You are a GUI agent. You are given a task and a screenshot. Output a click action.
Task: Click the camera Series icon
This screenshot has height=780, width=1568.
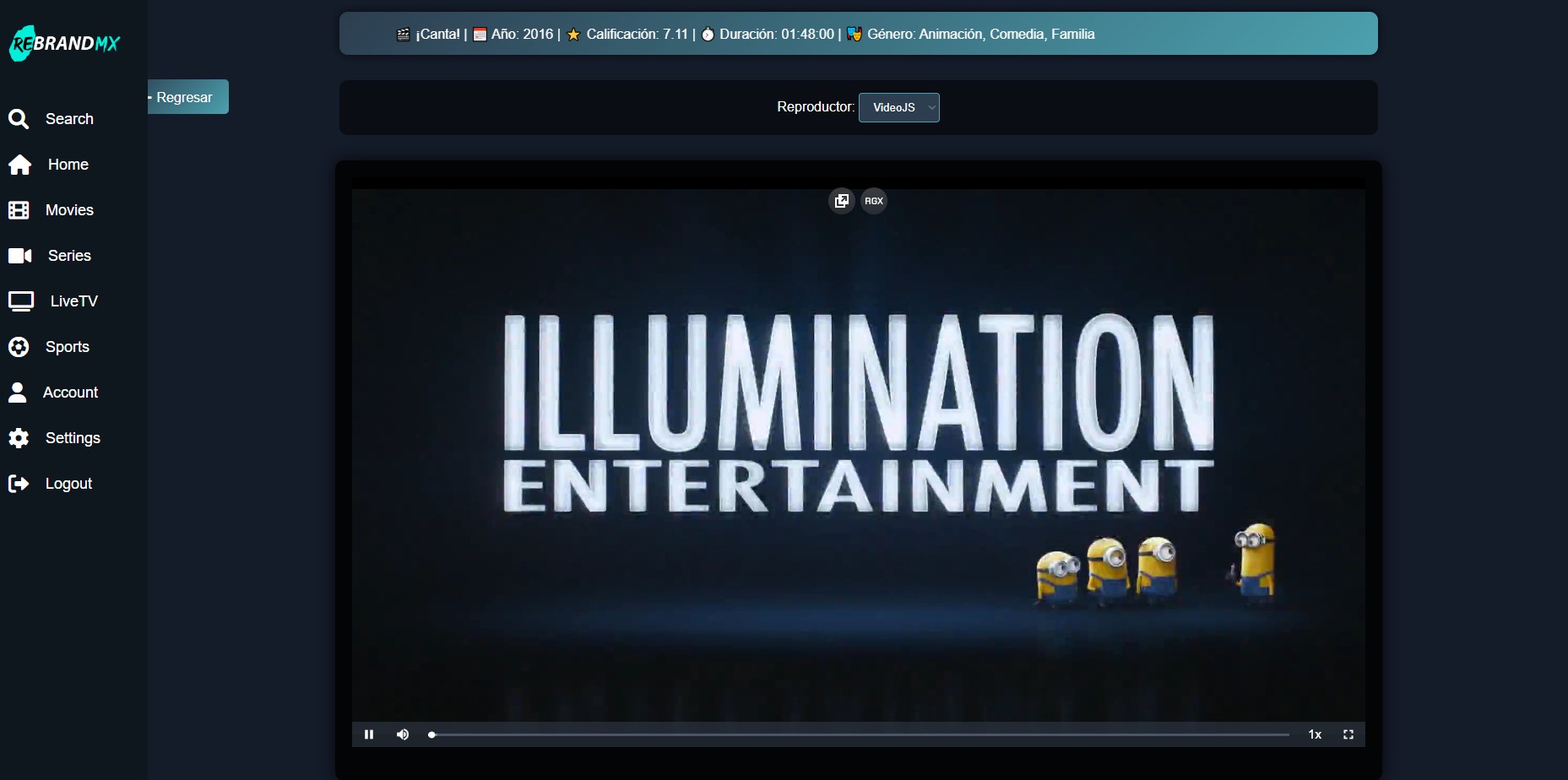pos(20,256)
